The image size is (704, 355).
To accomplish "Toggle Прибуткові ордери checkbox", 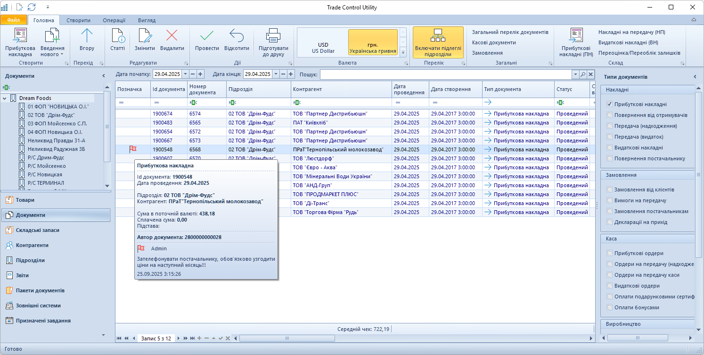I will [x=610, y=253].
